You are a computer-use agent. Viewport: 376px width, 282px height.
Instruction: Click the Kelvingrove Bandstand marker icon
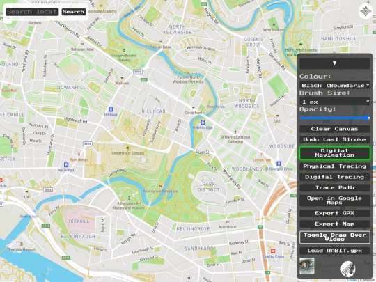160,186
